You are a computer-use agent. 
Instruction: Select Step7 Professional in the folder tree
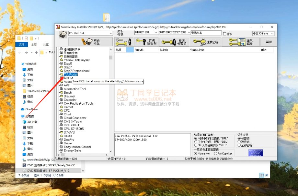pyautogui.click(x=76, y=71)
